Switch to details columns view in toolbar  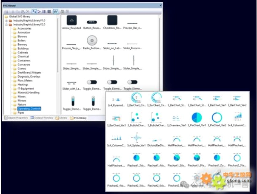(49, 11)
